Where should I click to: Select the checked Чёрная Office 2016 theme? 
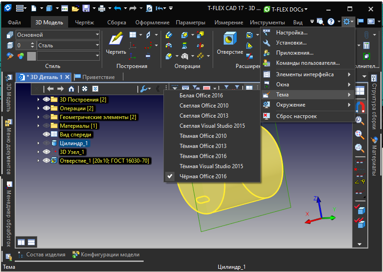(x=212, y=176)
